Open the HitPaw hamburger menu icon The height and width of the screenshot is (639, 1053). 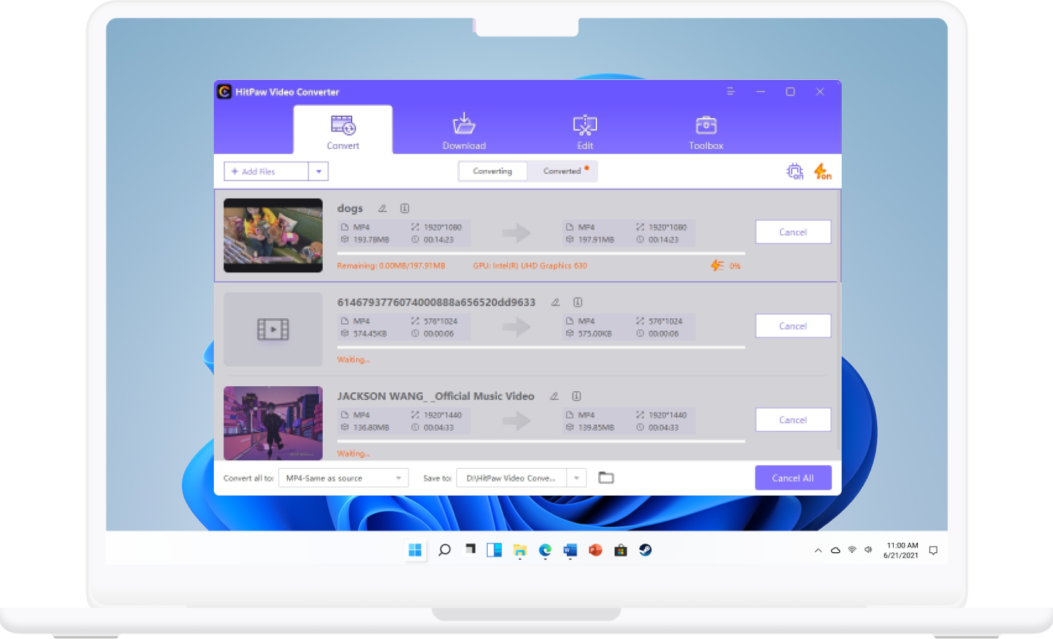731,92
